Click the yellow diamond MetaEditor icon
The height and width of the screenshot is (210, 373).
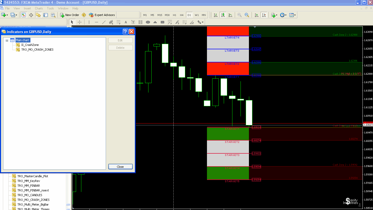click(x=84, y=15)
